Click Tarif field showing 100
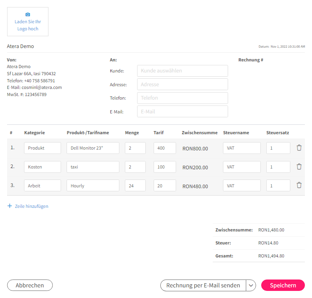 point(165,167)
